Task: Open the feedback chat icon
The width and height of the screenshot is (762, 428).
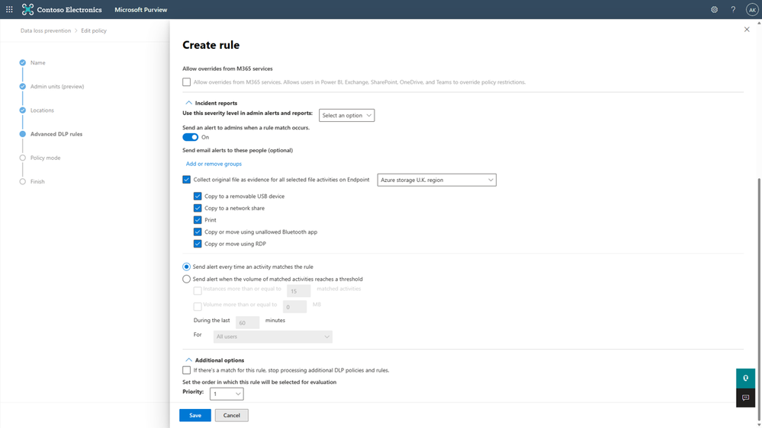Action: pos(745,398)
